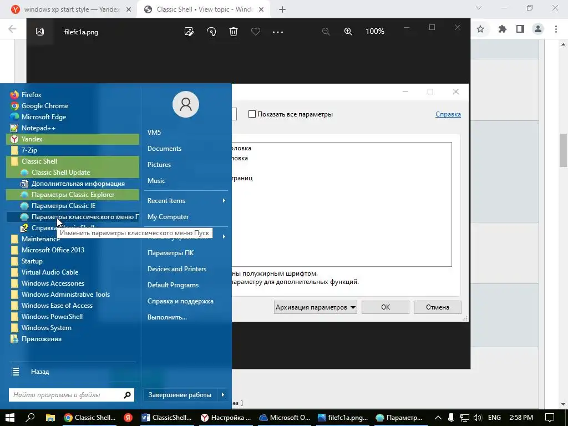Image resolution: width=568 pixels, height=426 pixels.
Task: Click the search magnifier in the start menu
Action: 127,395
